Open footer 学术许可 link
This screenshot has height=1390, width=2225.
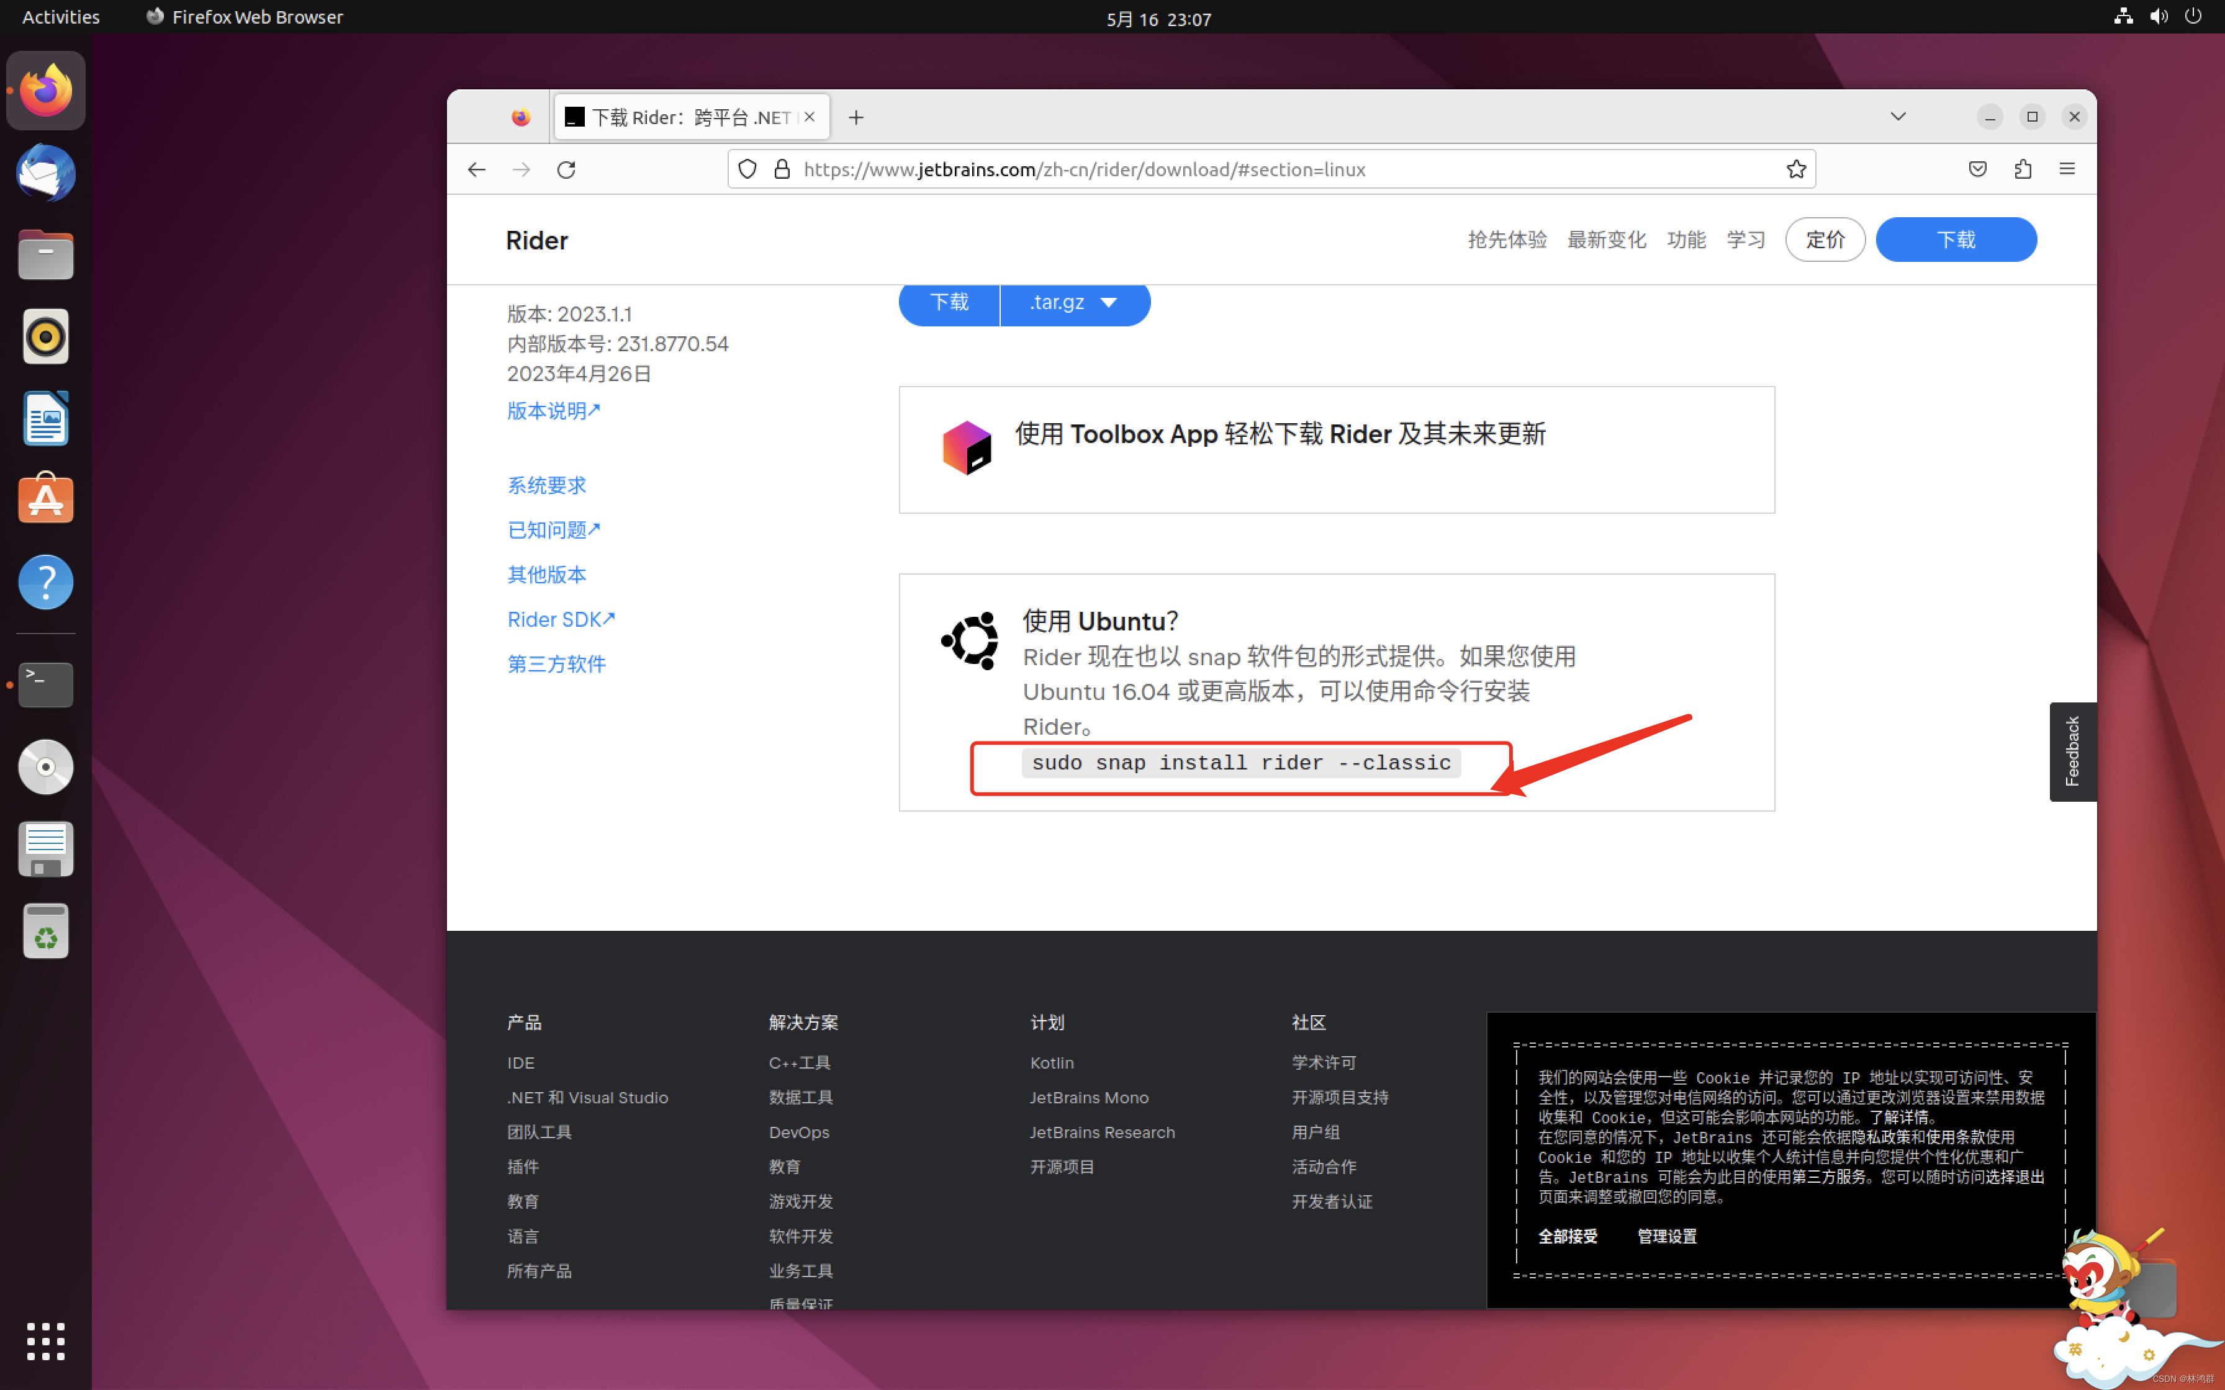pyautogui.click(x=1323, y=1063)
